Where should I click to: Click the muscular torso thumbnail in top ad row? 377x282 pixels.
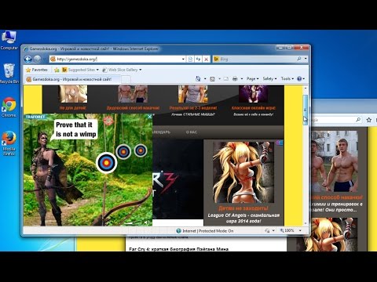(192, 94)
